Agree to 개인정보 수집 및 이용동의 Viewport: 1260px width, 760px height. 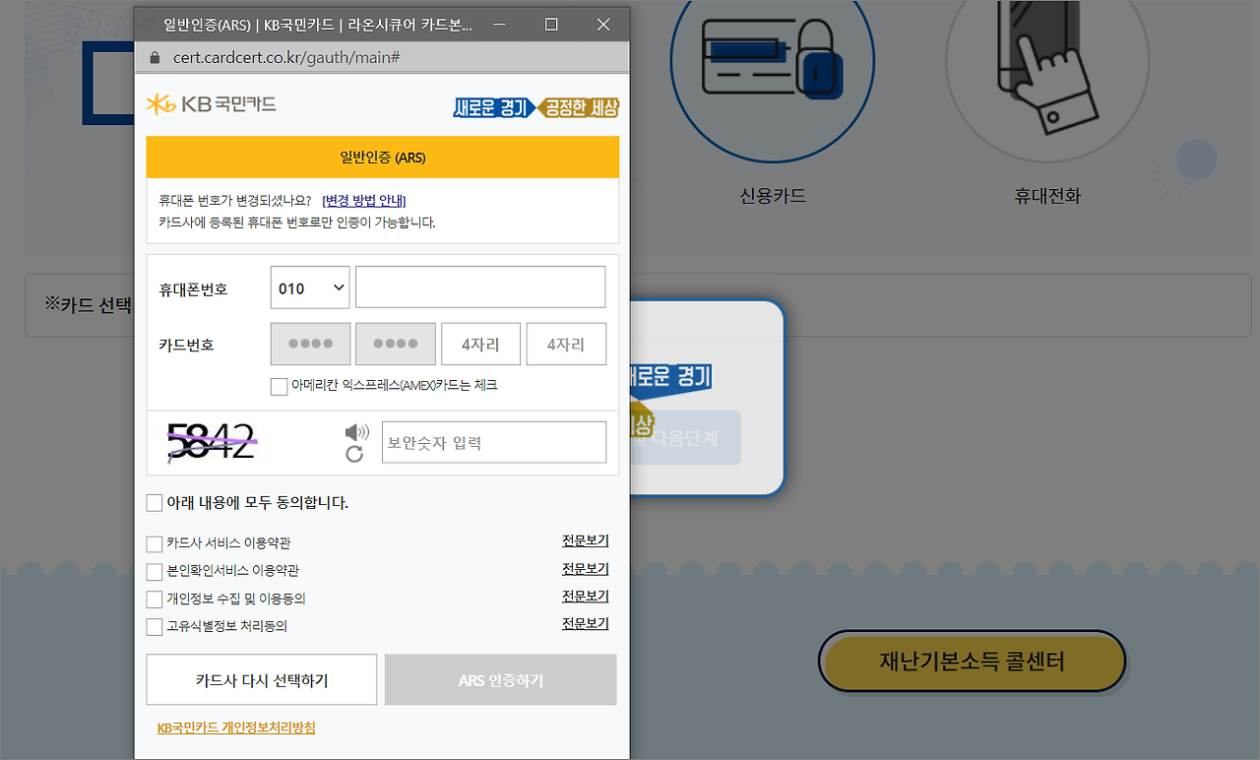155,600
